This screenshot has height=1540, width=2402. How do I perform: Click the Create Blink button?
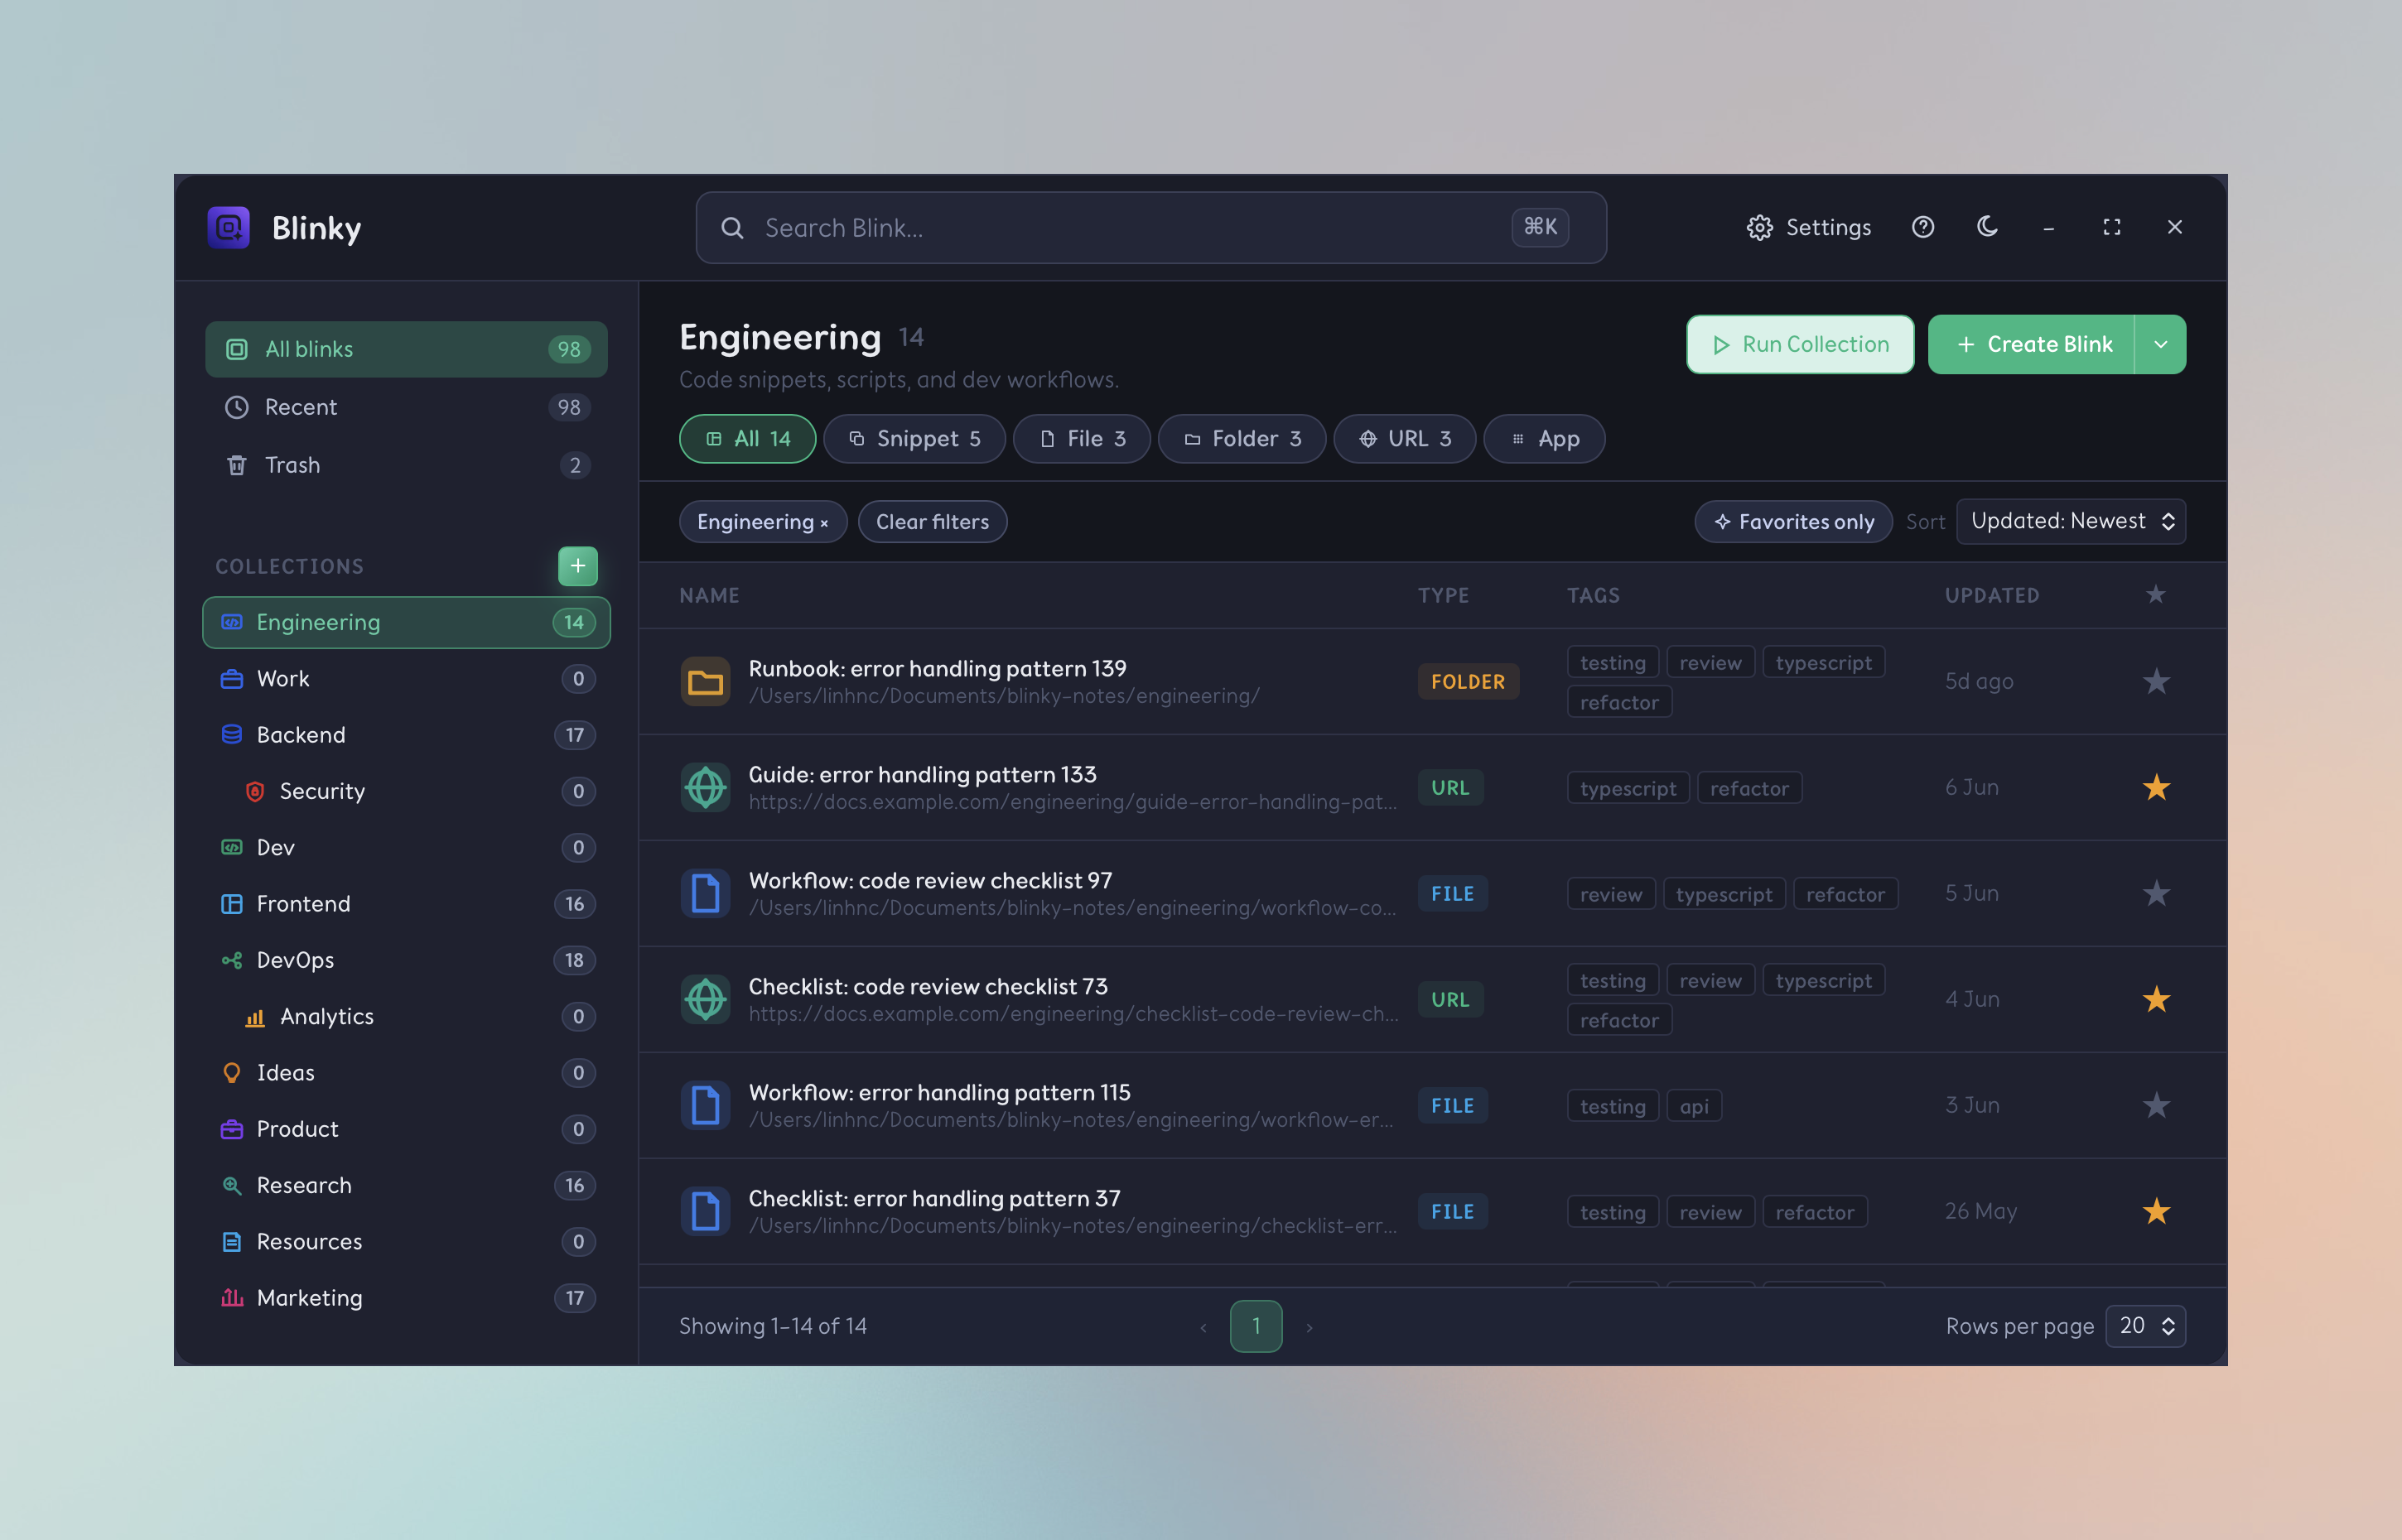[2031, 345]
